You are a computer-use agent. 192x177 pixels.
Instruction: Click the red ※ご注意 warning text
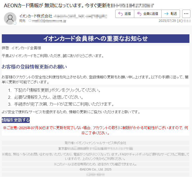95,130
